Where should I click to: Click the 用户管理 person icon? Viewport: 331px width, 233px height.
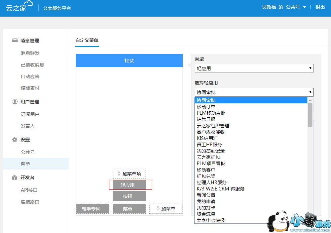point(15,102)
